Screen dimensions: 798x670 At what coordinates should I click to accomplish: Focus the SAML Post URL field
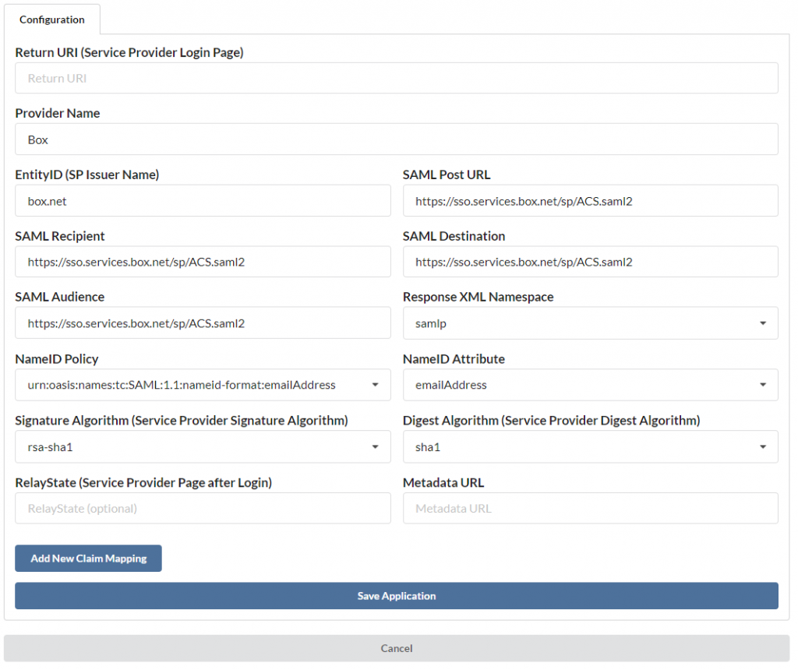[x=591, y=201]
